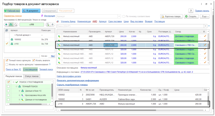Click the active triple-circle search mode icon
This screenshot has height=116, width=215.
(x=11, y=24)
